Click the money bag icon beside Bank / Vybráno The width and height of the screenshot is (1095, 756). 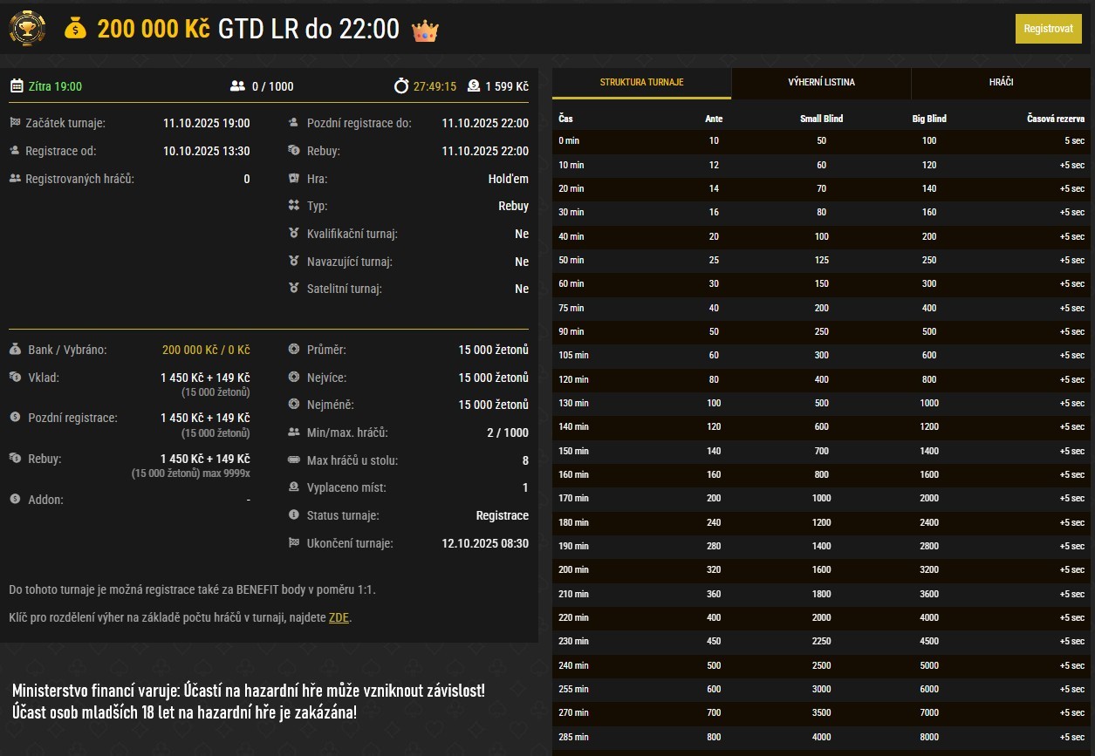[x=15, y=350]
